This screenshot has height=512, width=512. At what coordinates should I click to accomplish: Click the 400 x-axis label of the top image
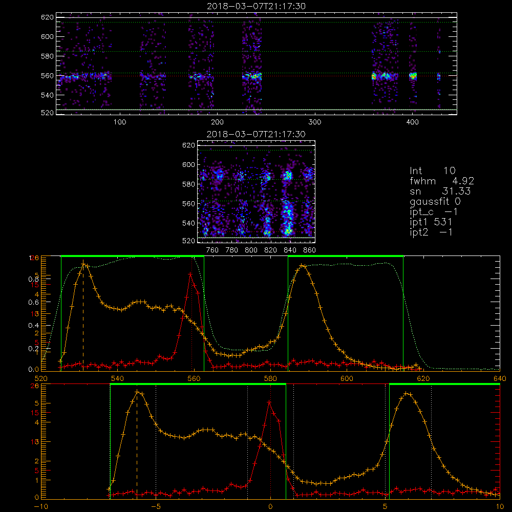(412, 122)
